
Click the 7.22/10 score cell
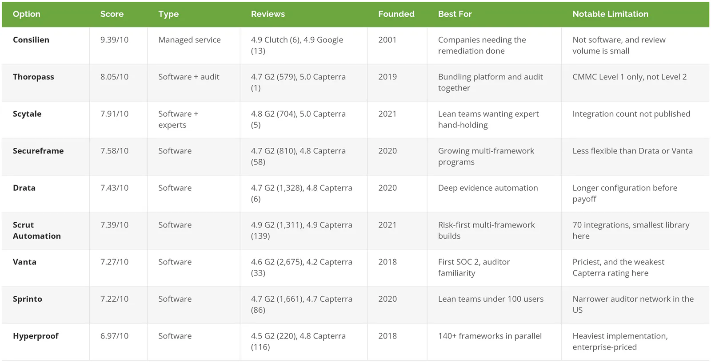(x=114, y=299)
